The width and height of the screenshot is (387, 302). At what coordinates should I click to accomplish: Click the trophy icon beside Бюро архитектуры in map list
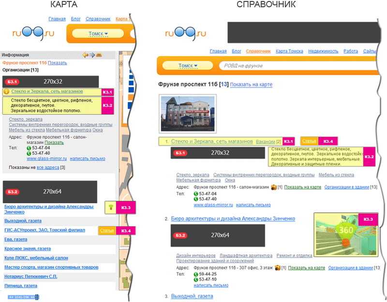(110, 208)
